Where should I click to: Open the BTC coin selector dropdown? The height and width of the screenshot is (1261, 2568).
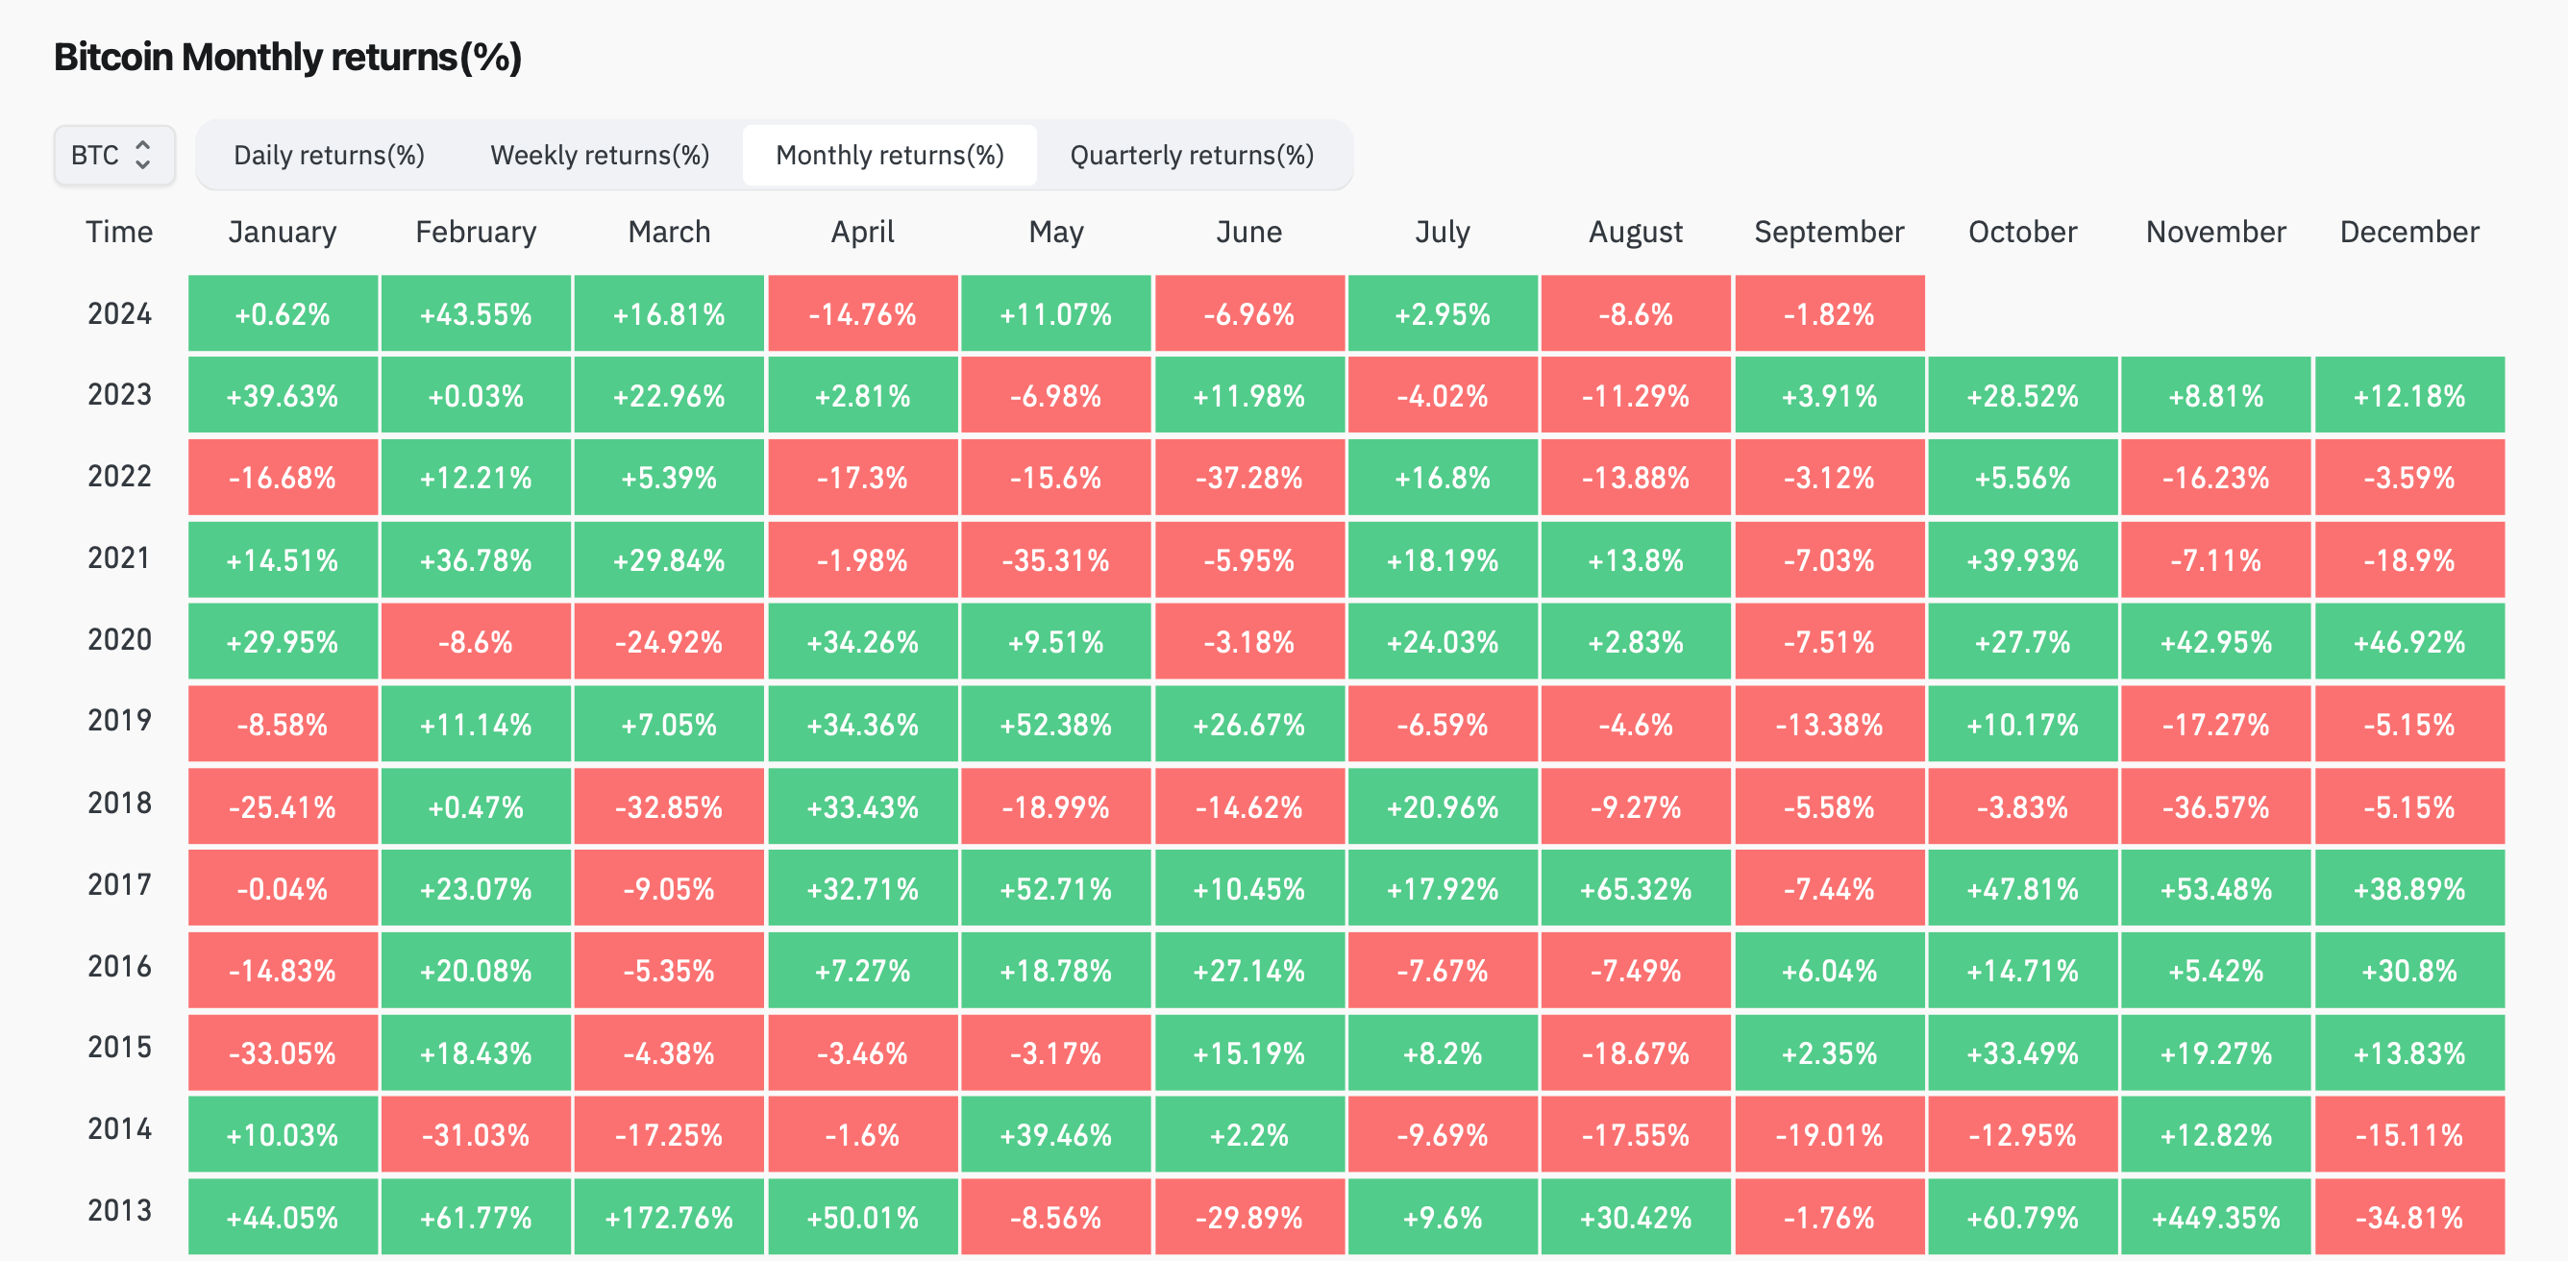coord(112,156)
